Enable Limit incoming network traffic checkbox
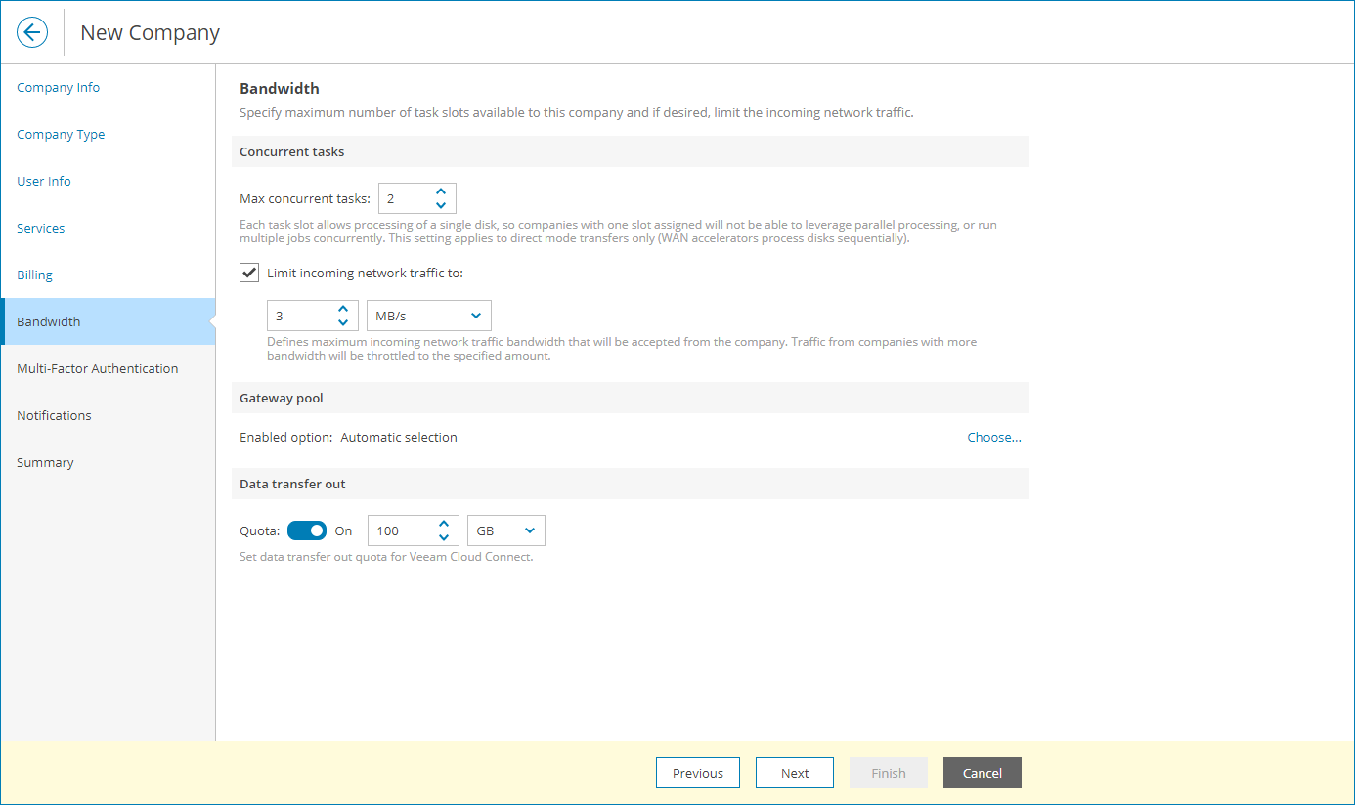 pos(248,272)
